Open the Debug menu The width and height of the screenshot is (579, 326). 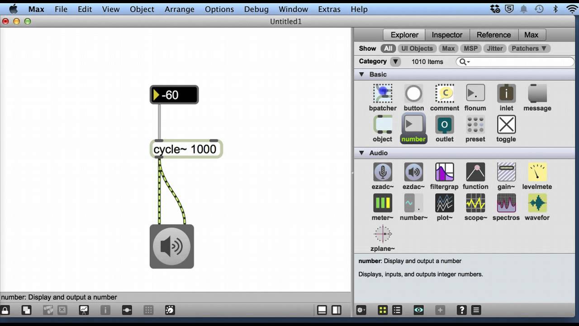(256, 9)
